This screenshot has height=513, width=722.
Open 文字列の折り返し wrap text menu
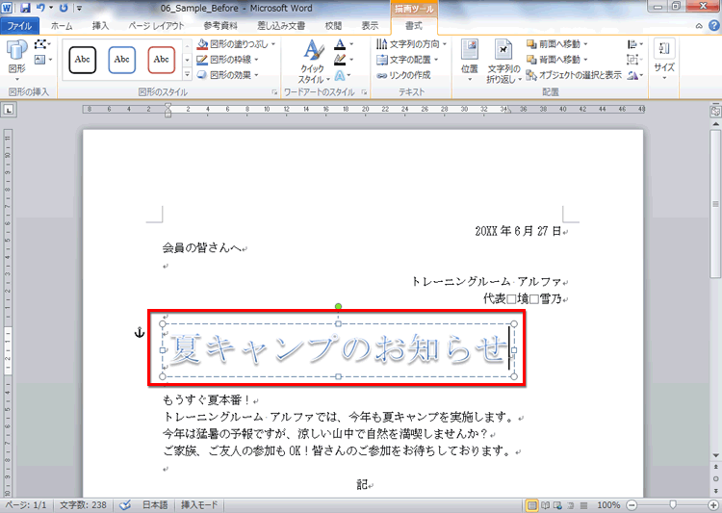[503, 62]
